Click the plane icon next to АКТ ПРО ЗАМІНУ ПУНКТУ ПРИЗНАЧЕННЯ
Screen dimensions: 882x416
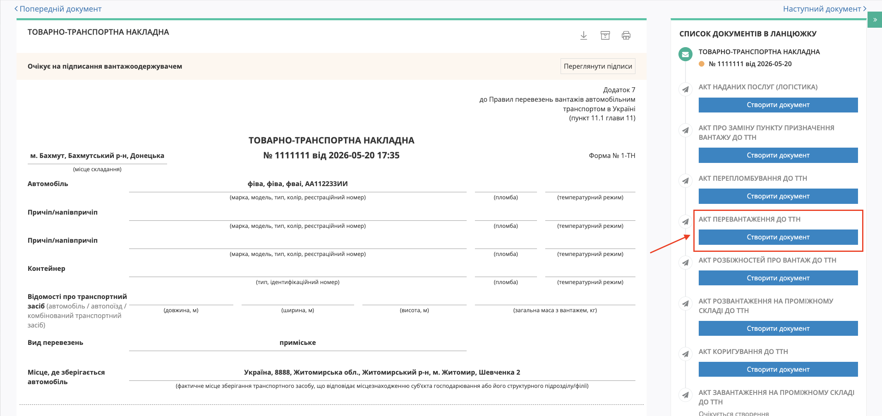[x=685, y=130]
